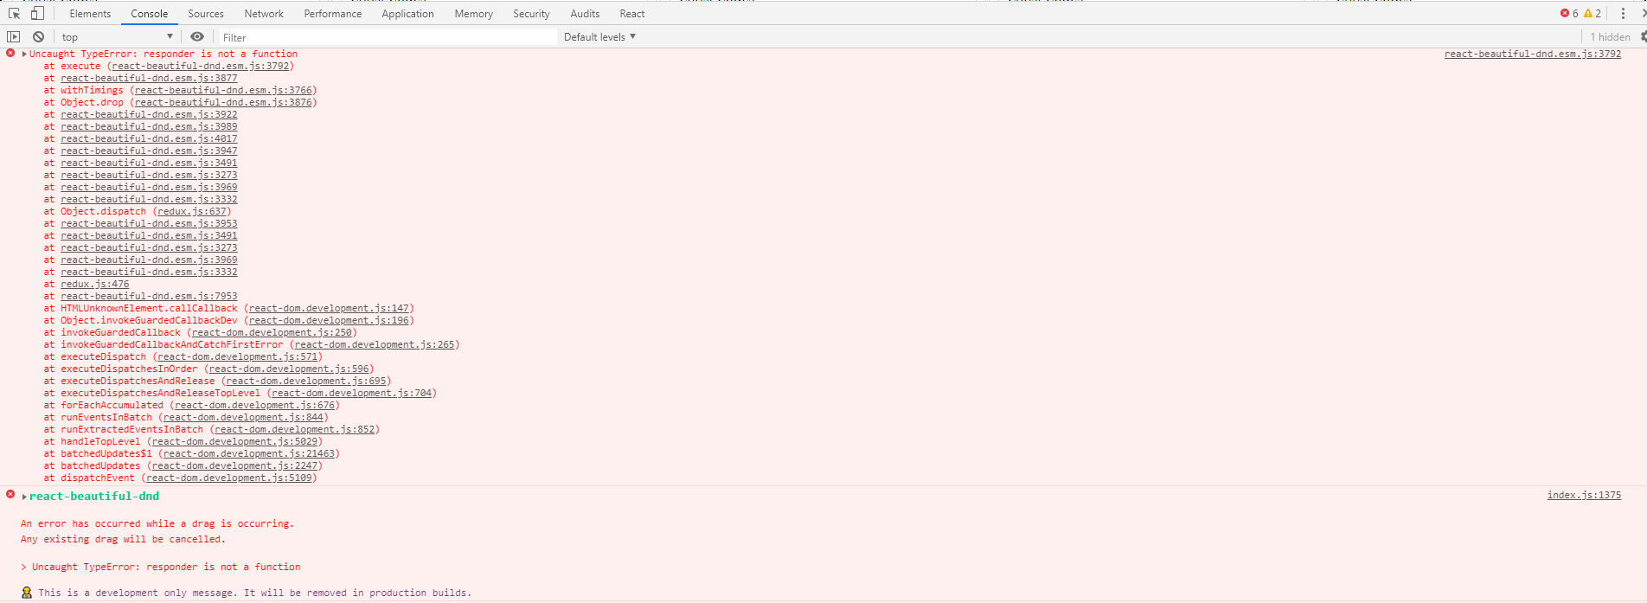
Task: Open the Default levels dropdown
Action: pyautogui.click(x=599, y=37)
